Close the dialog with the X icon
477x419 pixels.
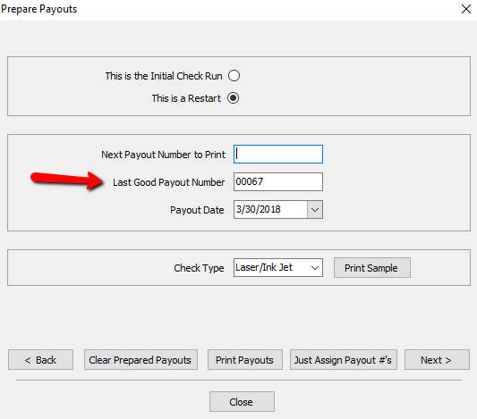point(466,9)
